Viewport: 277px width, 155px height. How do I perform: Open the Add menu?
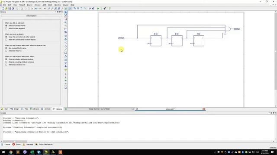[x=44, y=5]
